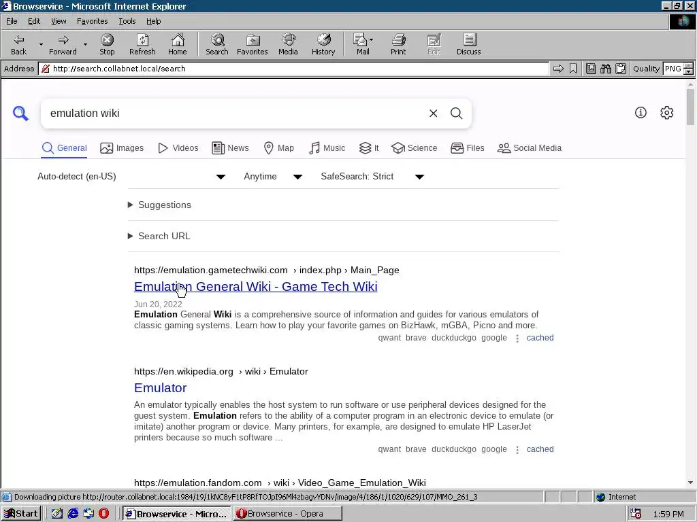Open the Back button history dropdown arrow
This screenshot has width=697, height=522.
[41, 44]
